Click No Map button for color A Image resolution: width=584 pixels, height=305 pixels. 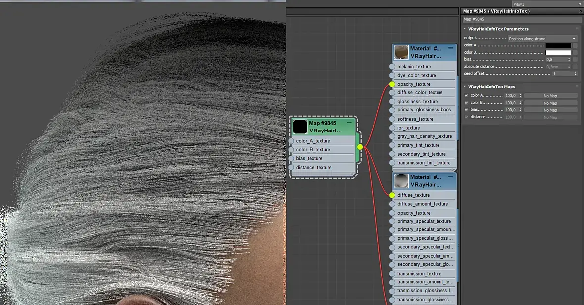[550, 96]
